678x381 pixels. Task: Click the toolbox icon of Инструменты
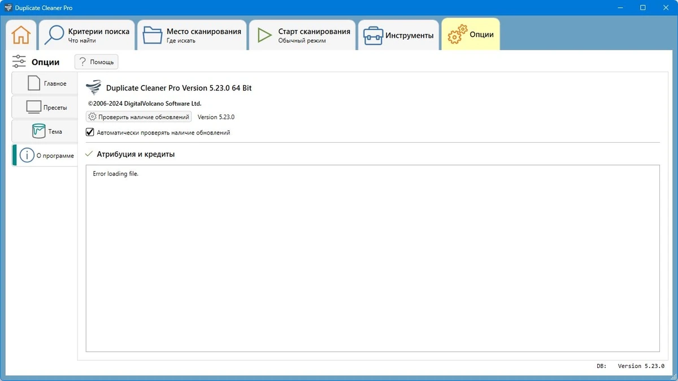(x=373, y=35)
